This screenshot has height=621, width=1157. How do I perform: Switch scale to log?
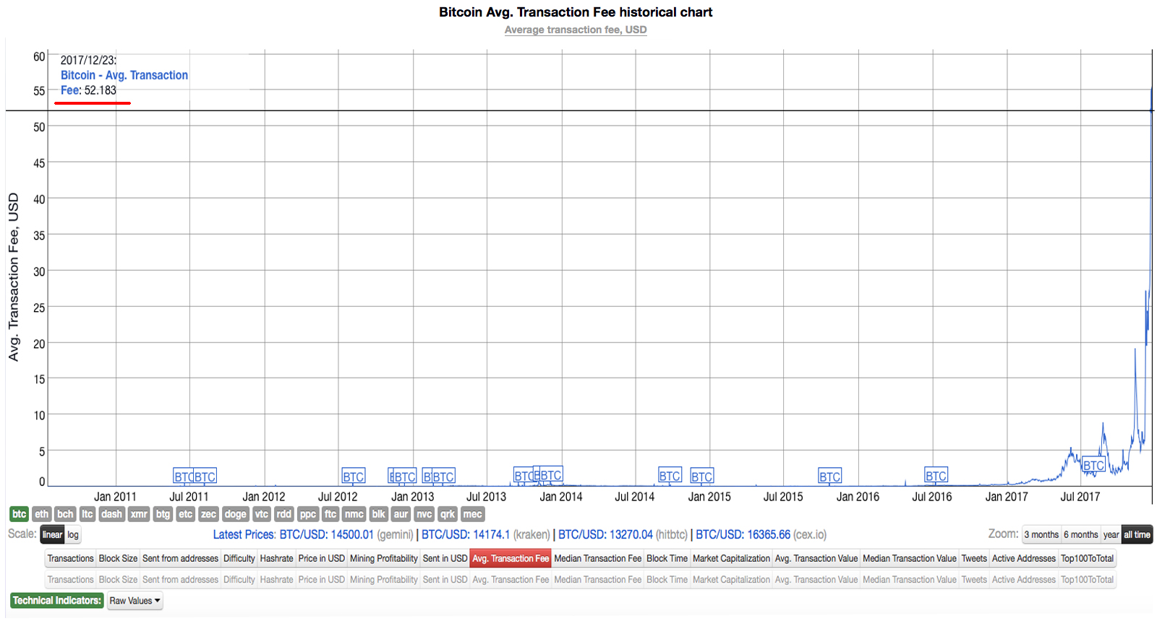(x=73, y=535)
